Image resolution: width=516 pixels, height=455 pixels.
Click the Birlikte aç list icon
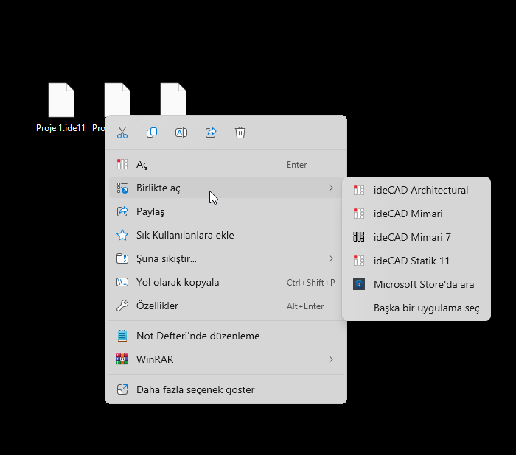122,188
